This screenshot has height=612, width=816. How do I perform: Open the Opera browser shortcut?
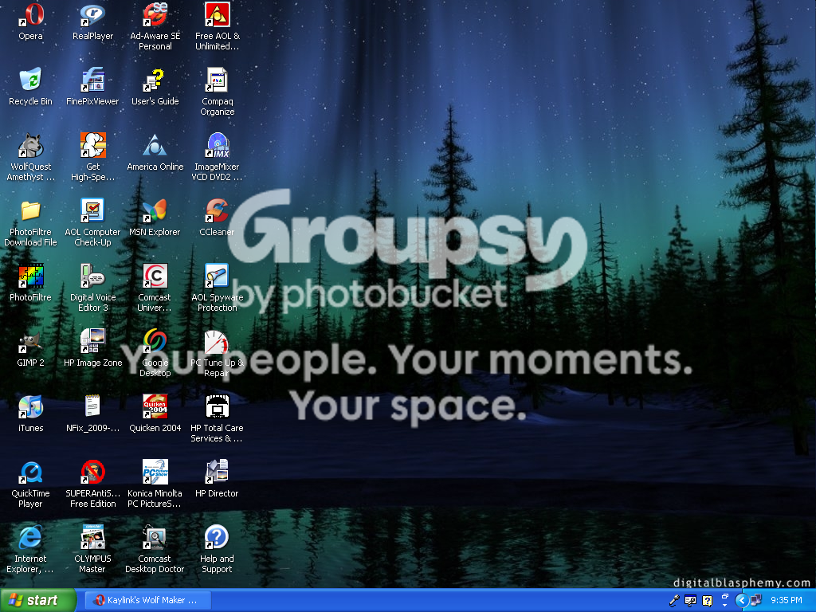click(x=31, y=15)
